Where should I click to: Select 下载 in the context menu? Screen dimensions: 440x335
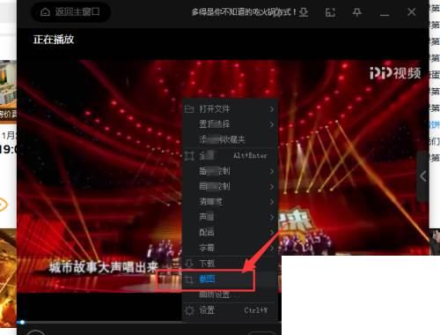point(230,264)
